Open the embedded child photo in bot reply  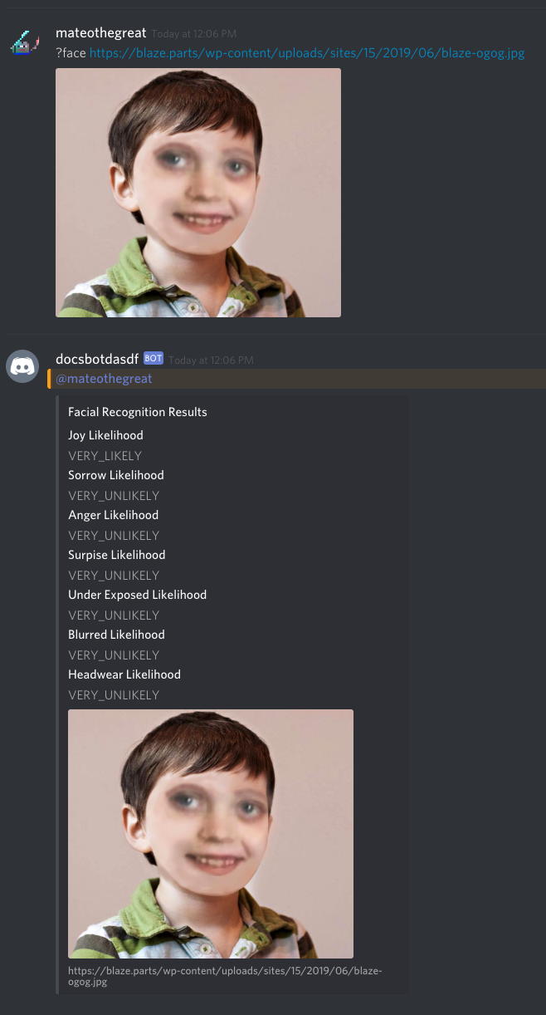point(211,834)
